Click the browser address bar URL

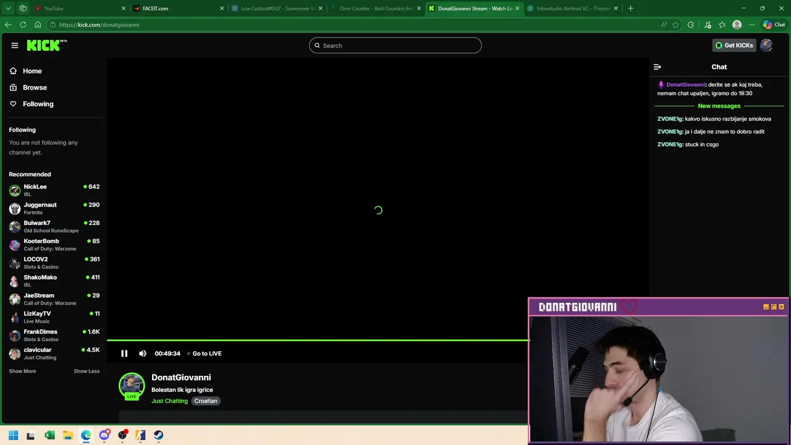click(x=99, y=25)
